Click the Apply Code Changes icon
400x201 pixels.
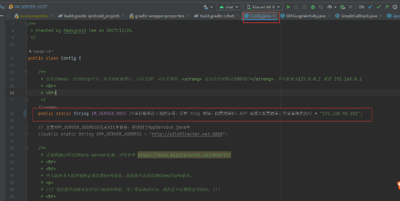(304, 7)
